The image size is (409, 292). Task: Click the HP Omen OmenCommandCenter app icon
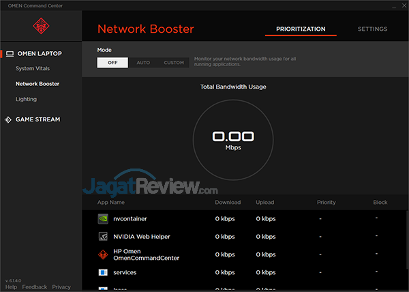point(102,254)
